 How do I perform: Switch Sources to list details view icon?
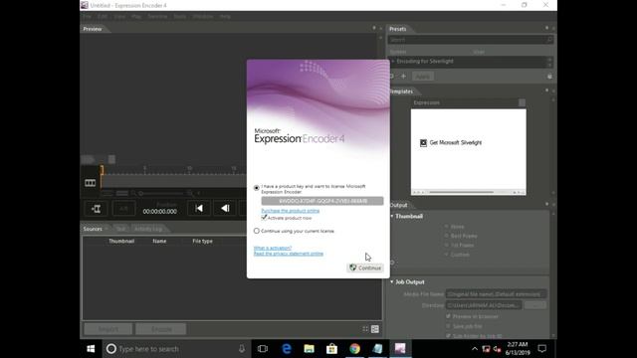pos(375,329)
